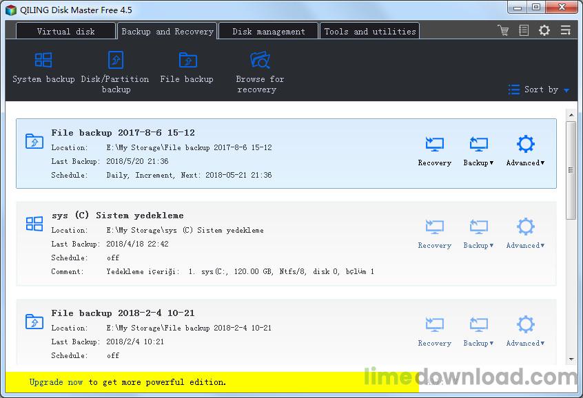583x398 pixels.
Task: Open settings gear in top bar
Action: 544,30
